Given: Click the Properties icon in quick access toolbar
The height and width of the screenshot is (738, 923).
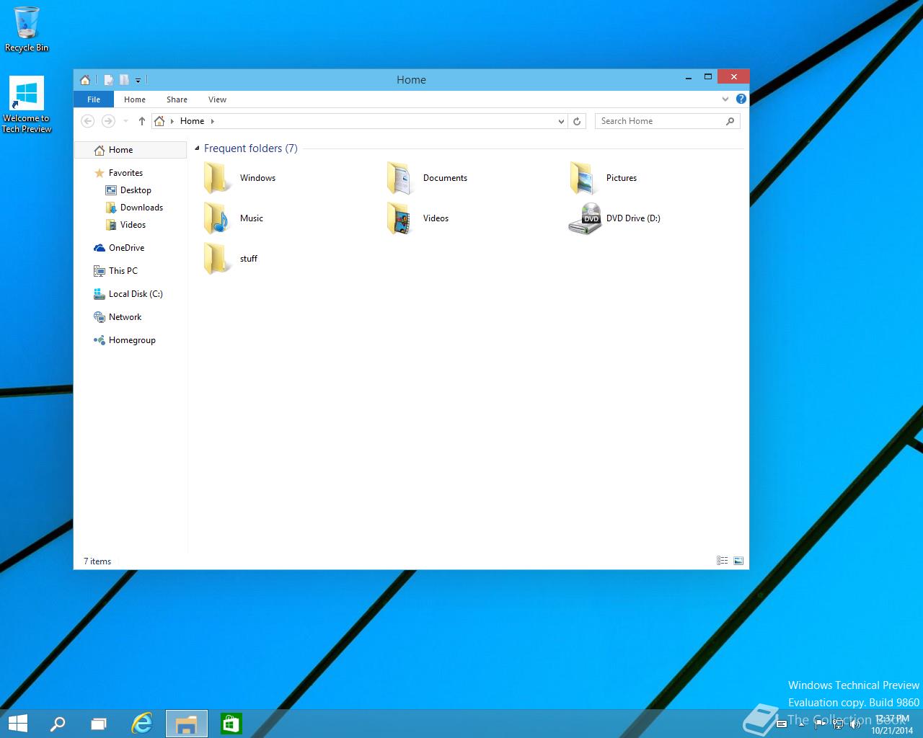Looking at the screenshot, I should pyautogui.click(x=108, y=80).
